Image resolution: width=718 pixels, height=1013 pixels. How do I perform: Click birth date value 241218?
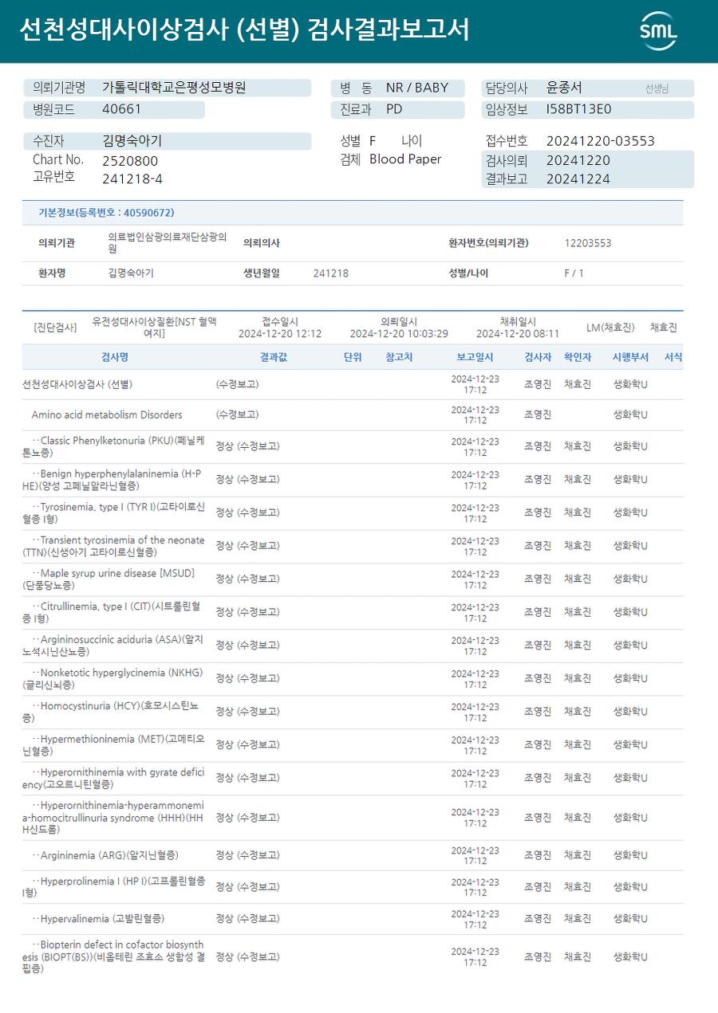(330, 273)
